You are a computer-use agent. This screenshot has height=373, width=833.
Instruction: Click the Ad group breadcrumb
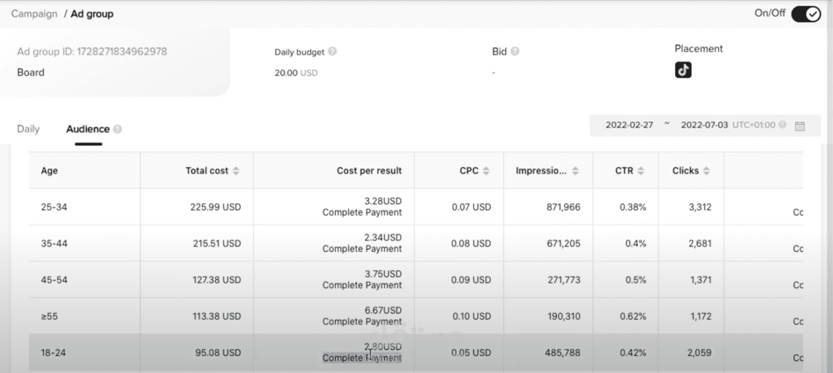(92, 14)
